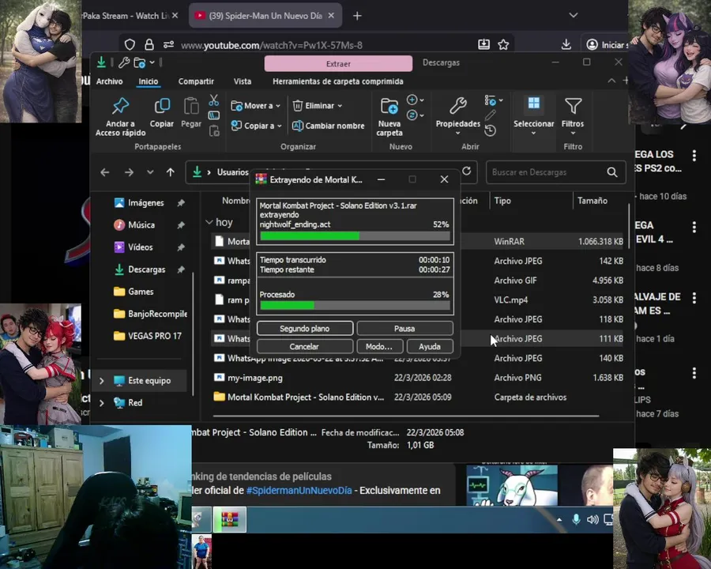The height and width of the screenshot is (569, 711).
Task: Click the shield tracking protection icon
Action: (130, 44)
